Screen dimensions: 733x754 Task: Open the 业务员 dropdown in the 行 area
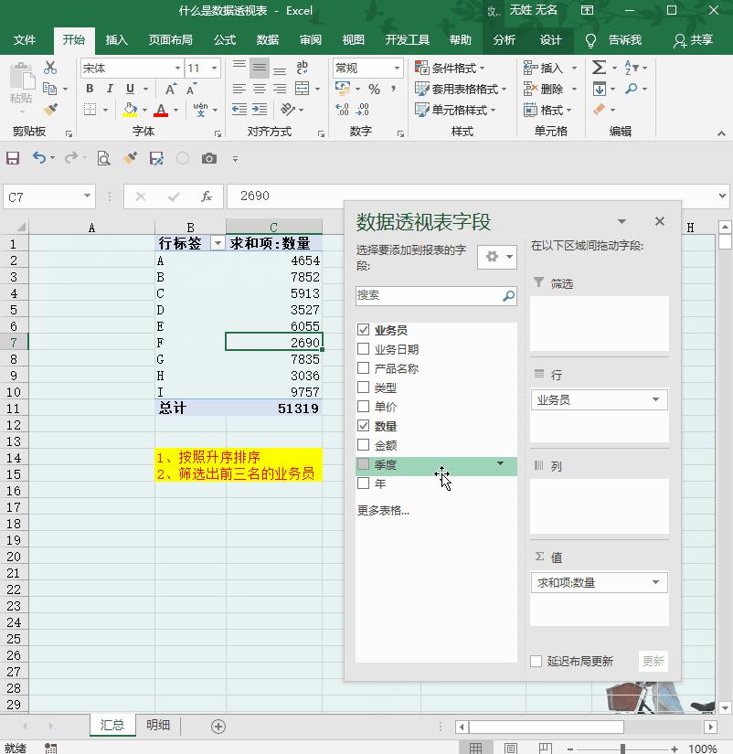click(655, 399)
